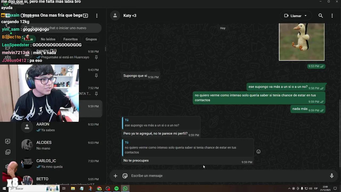341x192 pixels.
Task: Open the quoted reply above 'Pero ya te agregué'
Action: [161, 123]
